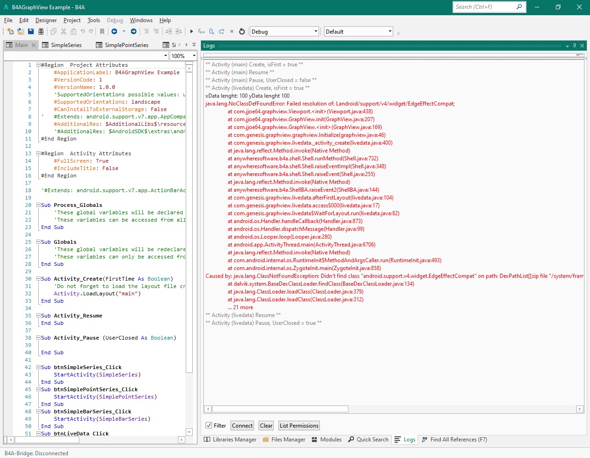Viewport: 590px width, 458px height.
Task: Click the List Permissions button
Action: point(299,426)
